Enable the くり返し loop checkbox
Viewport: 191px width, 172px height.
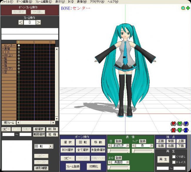click(174, 156)
